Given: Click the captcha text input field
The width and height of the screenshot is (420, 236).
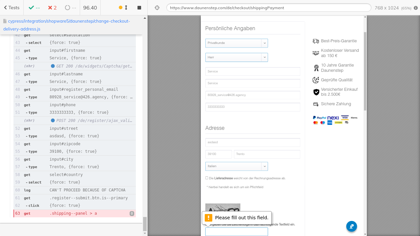Looking at the screenshot, I should 236,232.
